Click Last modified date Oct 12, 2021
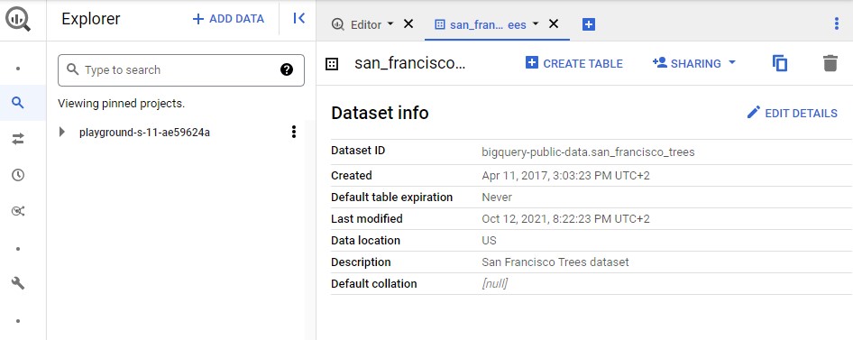Viewport: 853px width, 340px height. click(x=565, y=218)
